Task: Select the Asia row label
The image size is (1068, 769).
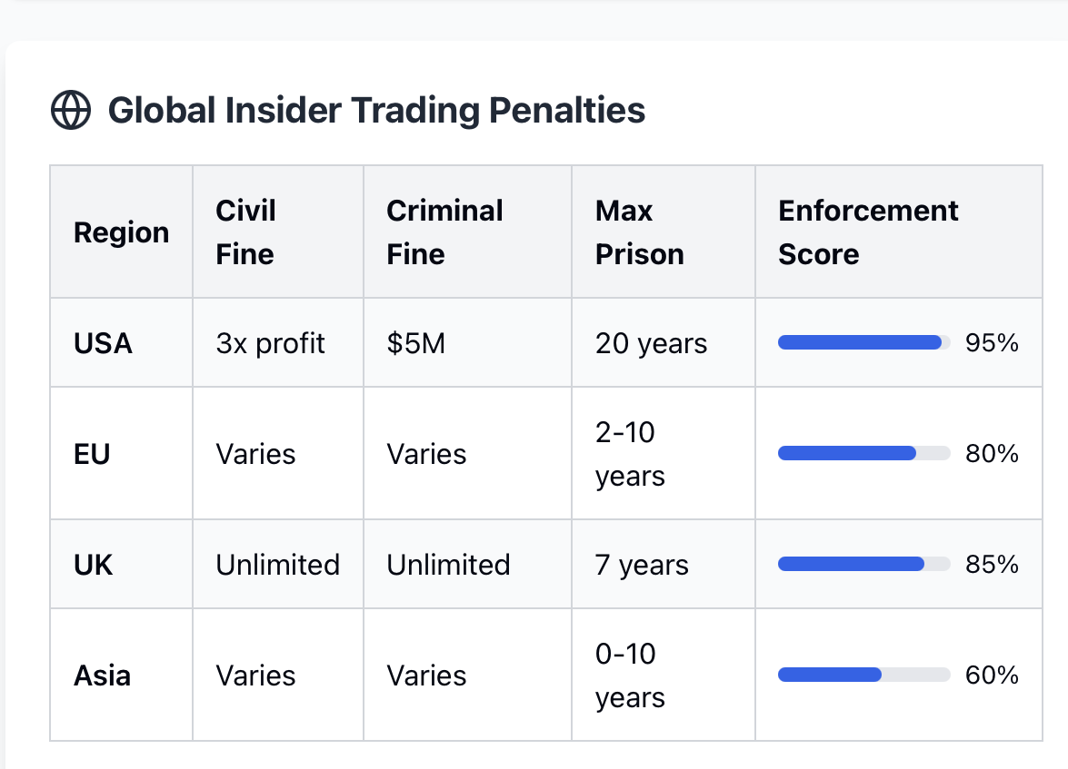Action: [102, 675]
